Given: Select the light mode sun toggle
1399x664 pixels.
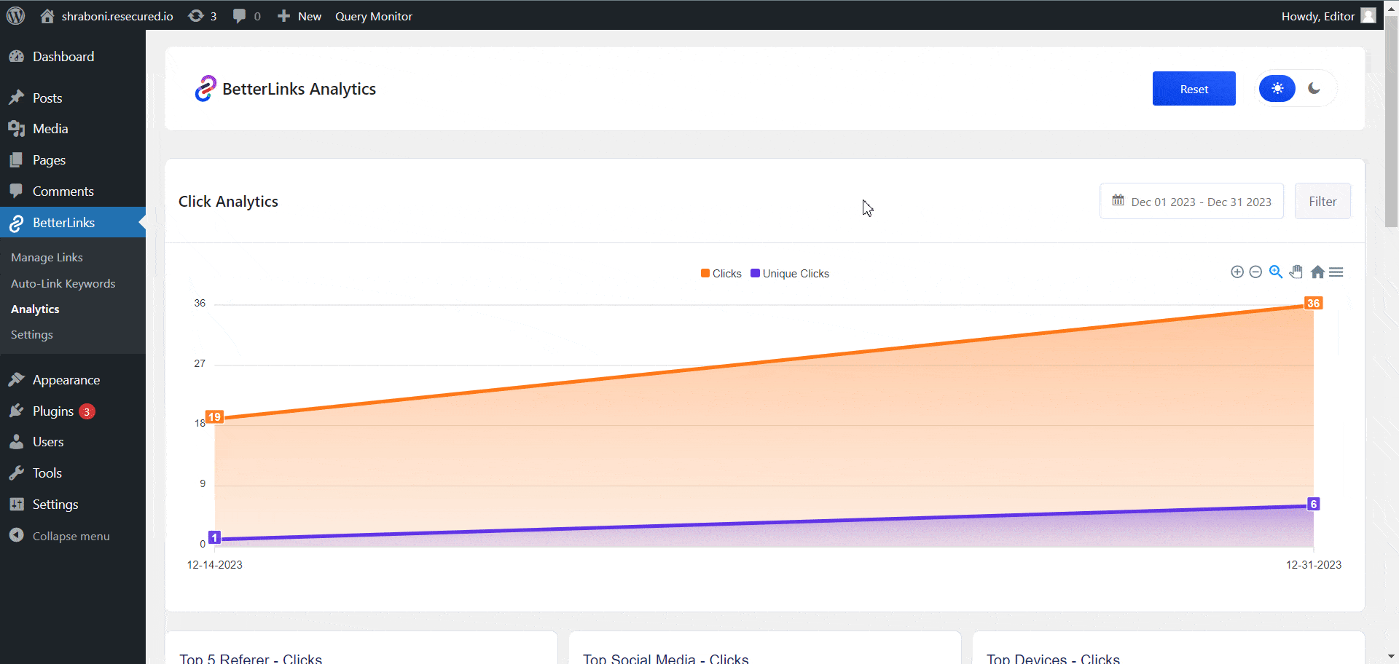Looking at the screenshot, I should [1277, 88].
